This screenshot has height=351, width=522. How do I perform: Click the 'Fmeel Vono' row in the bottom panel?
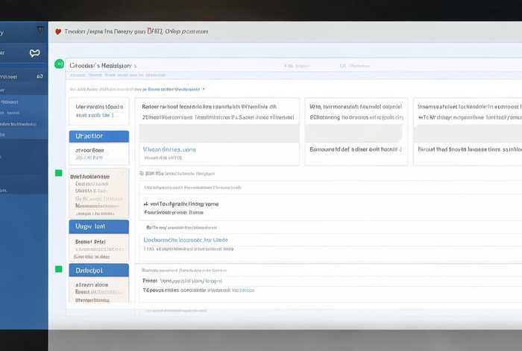point(183,281)
